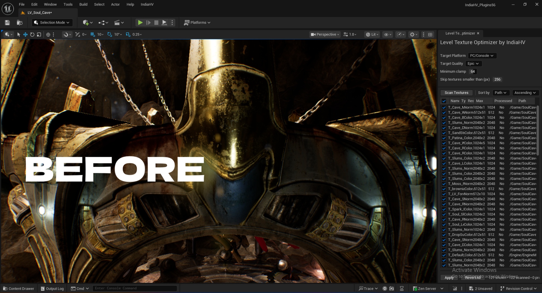Image resolution: width=542 pixels, height=293 pixels.
Task: Click the Minimum clamp value field
Action: pyautogui.click(x=472, y=71)
